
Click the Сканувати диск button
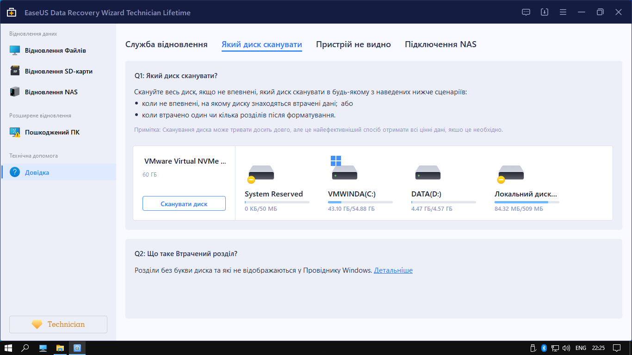tap(184, 203)
